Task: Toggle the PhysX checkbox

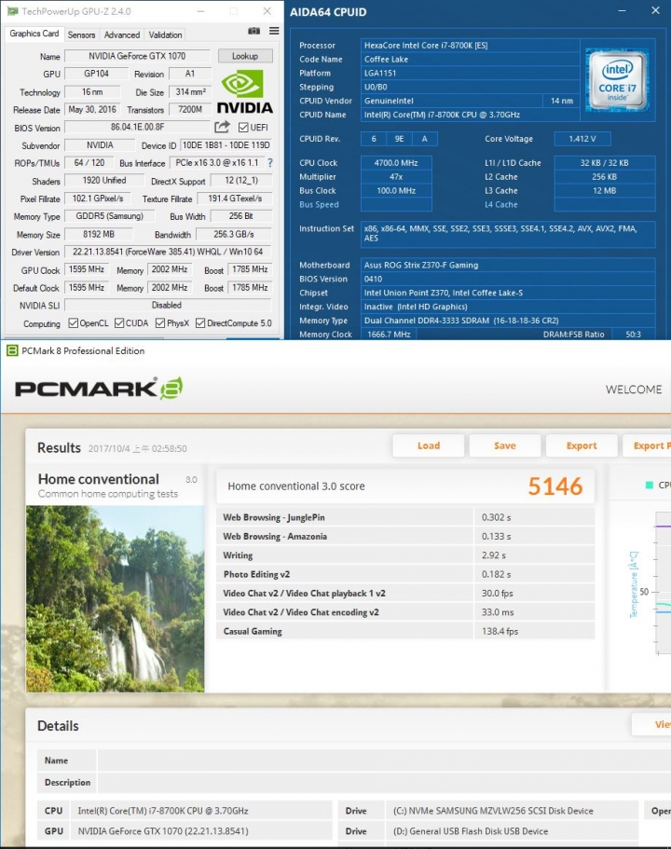Action: point(159,323)
